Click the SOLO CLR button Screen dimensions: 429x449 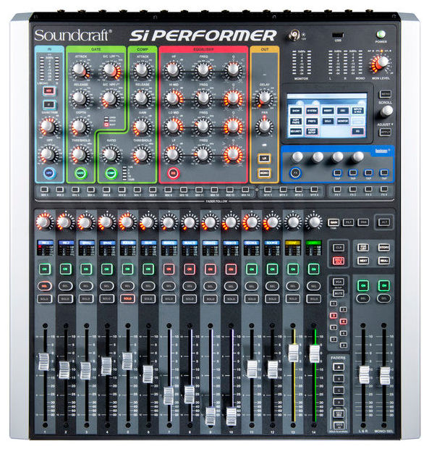coord(339,261)
